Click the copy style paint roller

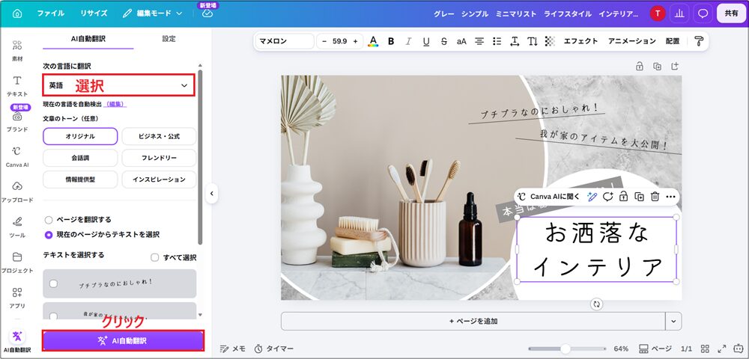[699, 41]
